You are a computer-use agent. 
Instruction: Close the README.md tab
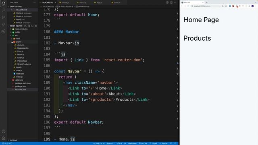[55, 3]
